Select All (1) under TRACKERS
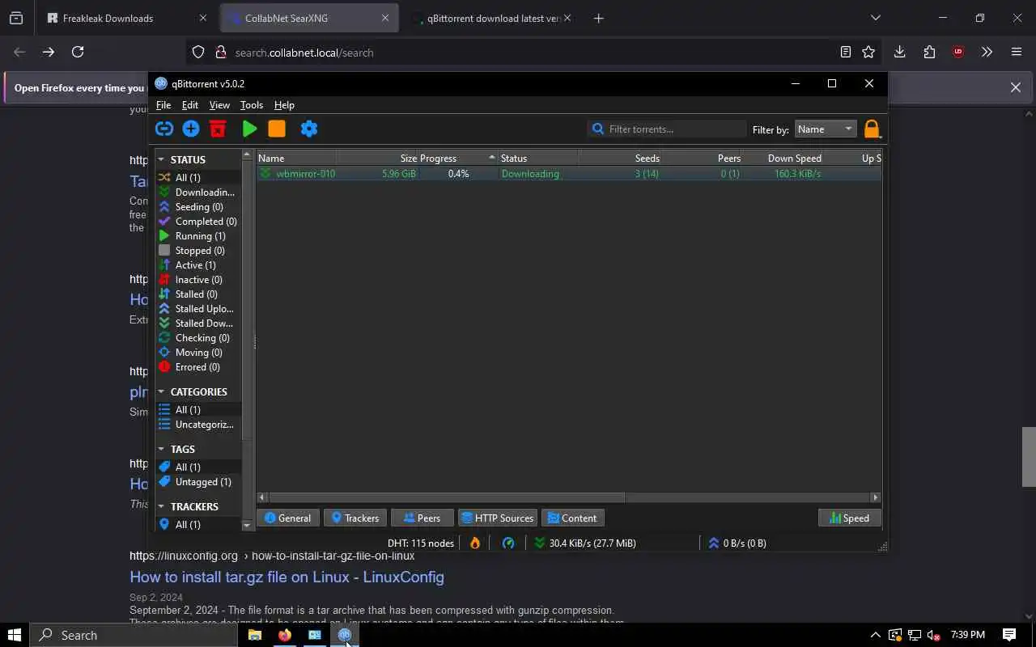The image size is (1036, 647). point(198,525)
